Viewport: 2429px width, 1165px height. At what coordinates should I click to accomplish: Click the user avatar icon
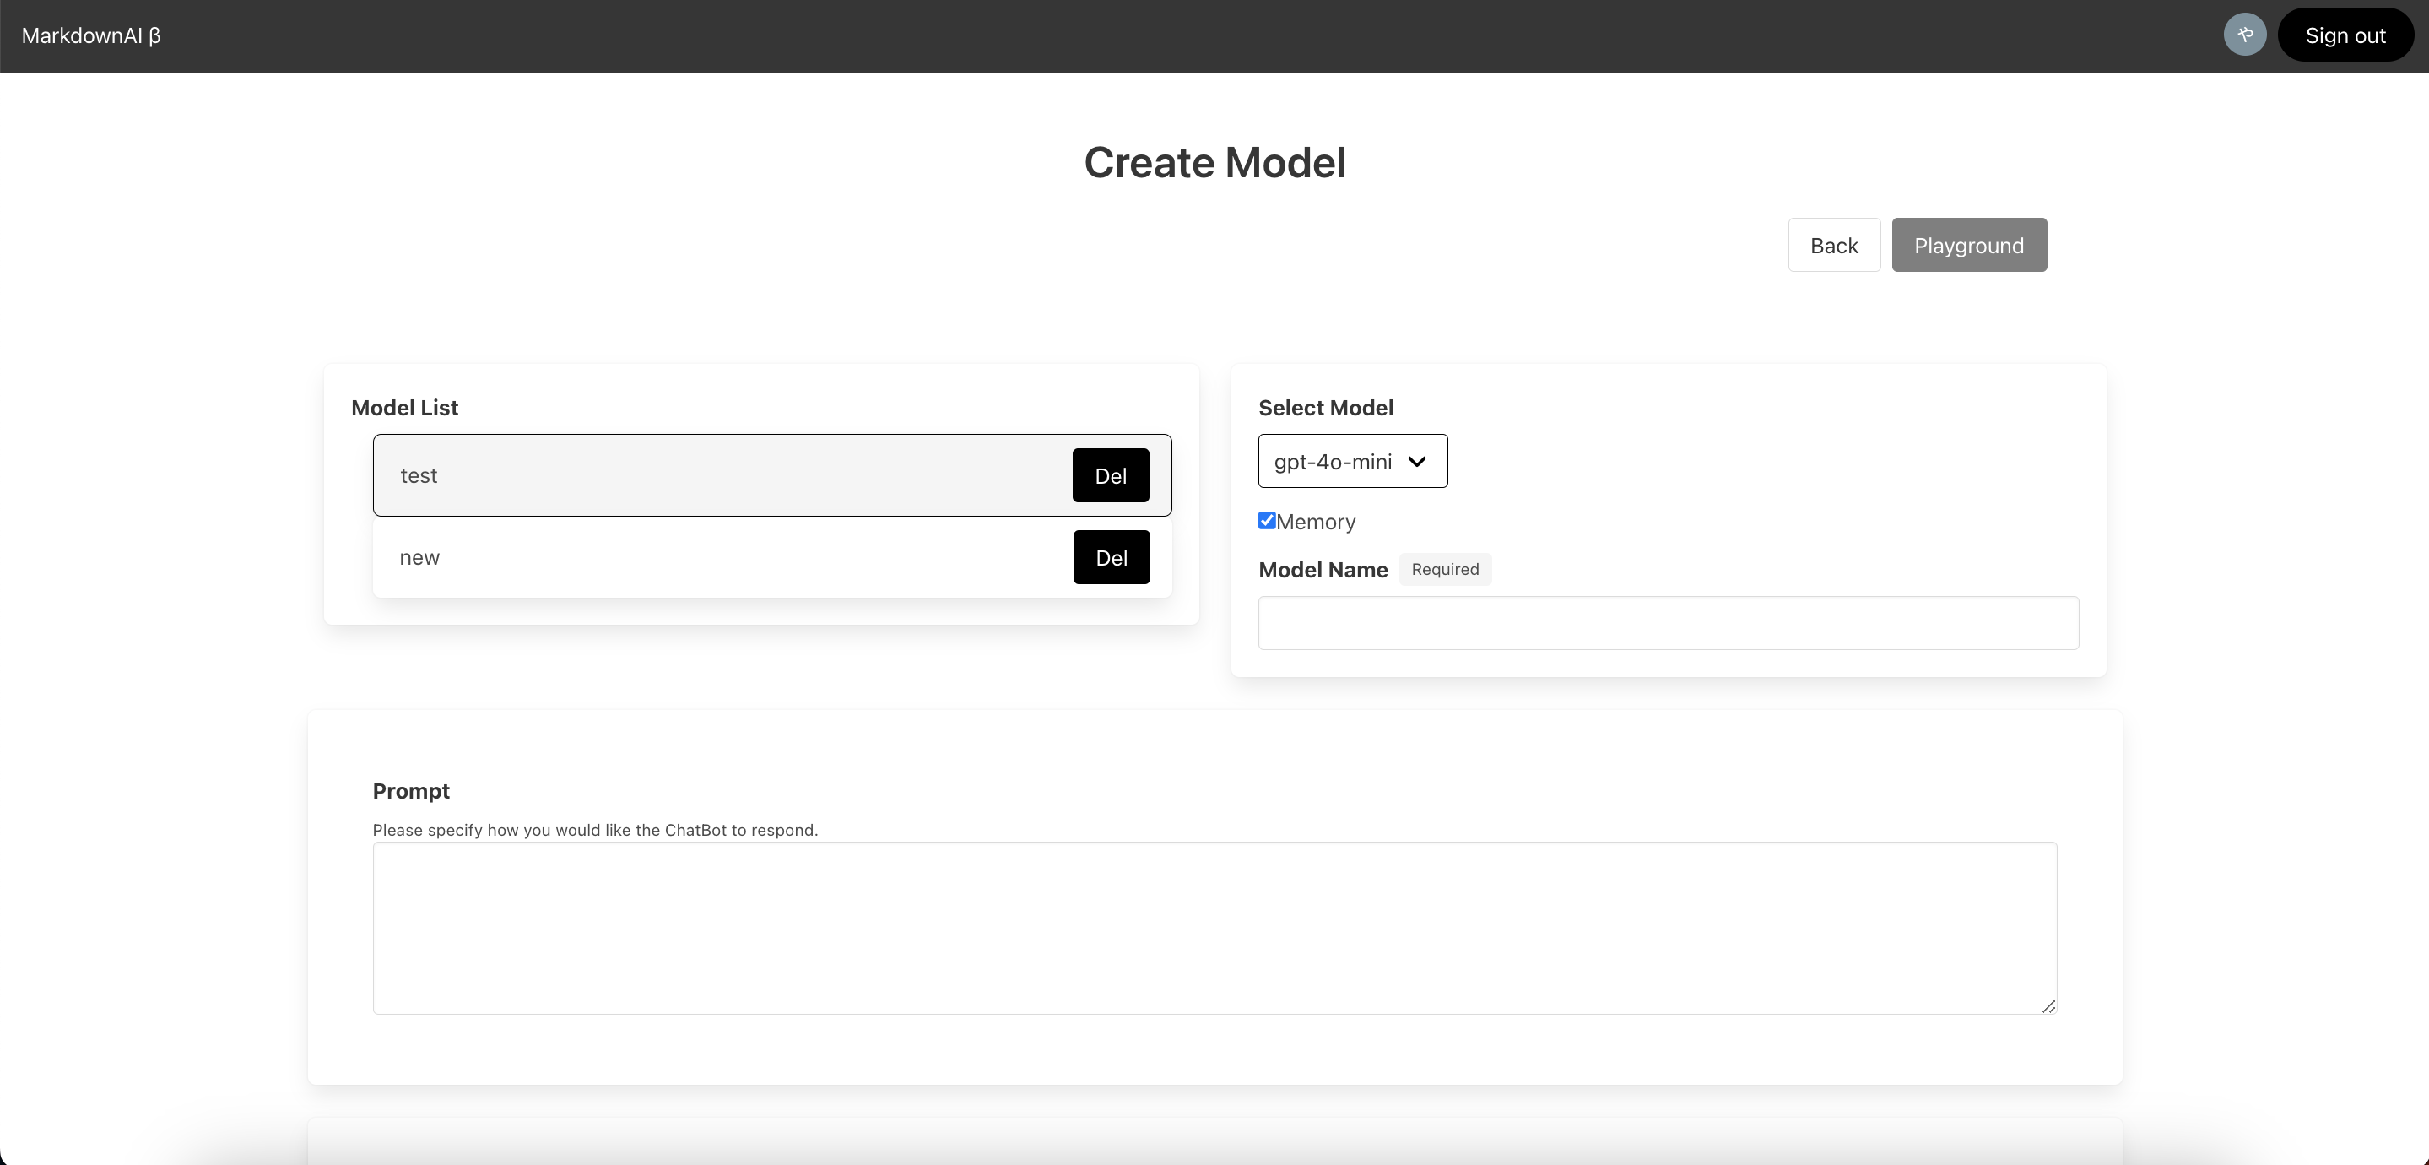coord(2244,35)
